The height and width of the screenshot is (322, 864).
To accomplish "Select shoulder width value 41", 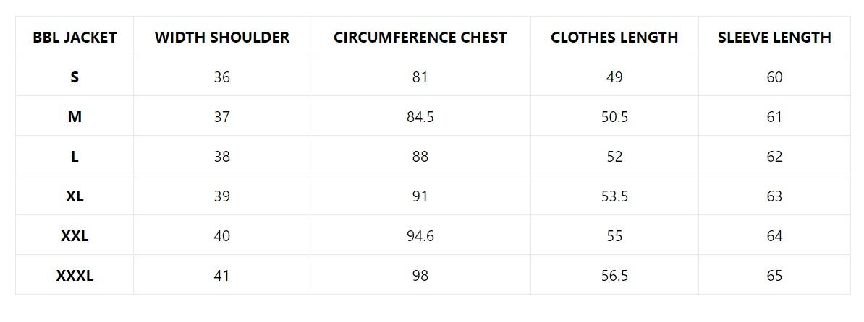I will coord(221,276).
